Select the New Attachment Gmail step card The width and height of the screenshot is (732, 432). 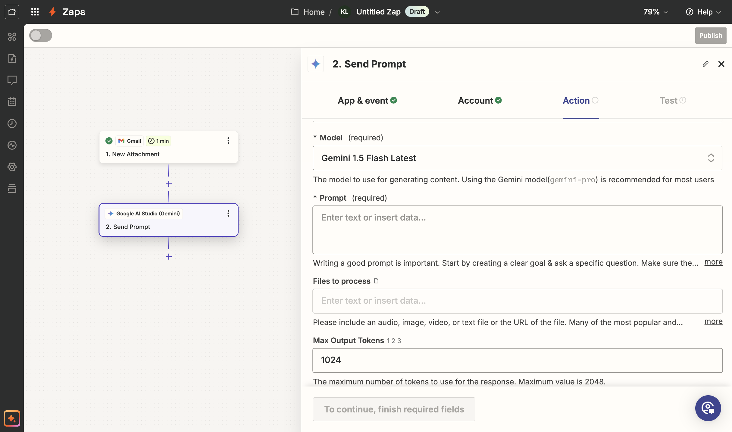[168, 147]
